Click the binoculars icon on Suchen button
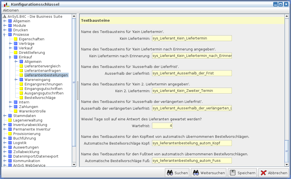Viewport: 291px width, 179px height. 170,173
